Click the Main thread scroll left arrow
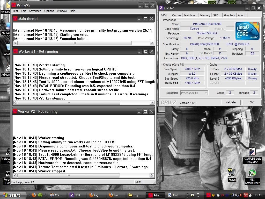 click(x=15, y=43)
